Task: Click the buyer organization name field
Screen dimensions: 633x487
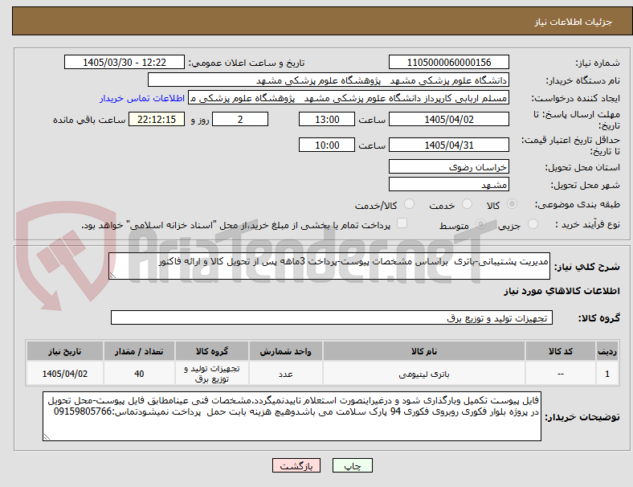Action: (x=329, y=80)
